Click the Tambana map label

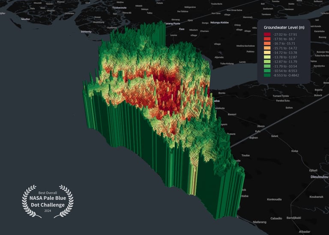(x=266, y=15)
